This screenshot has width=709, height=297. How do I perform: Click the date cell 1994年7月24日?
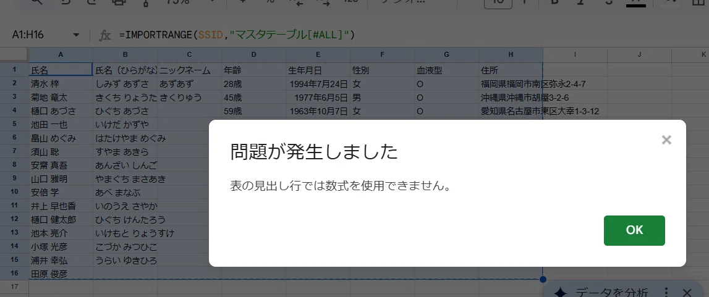[318, 83]
